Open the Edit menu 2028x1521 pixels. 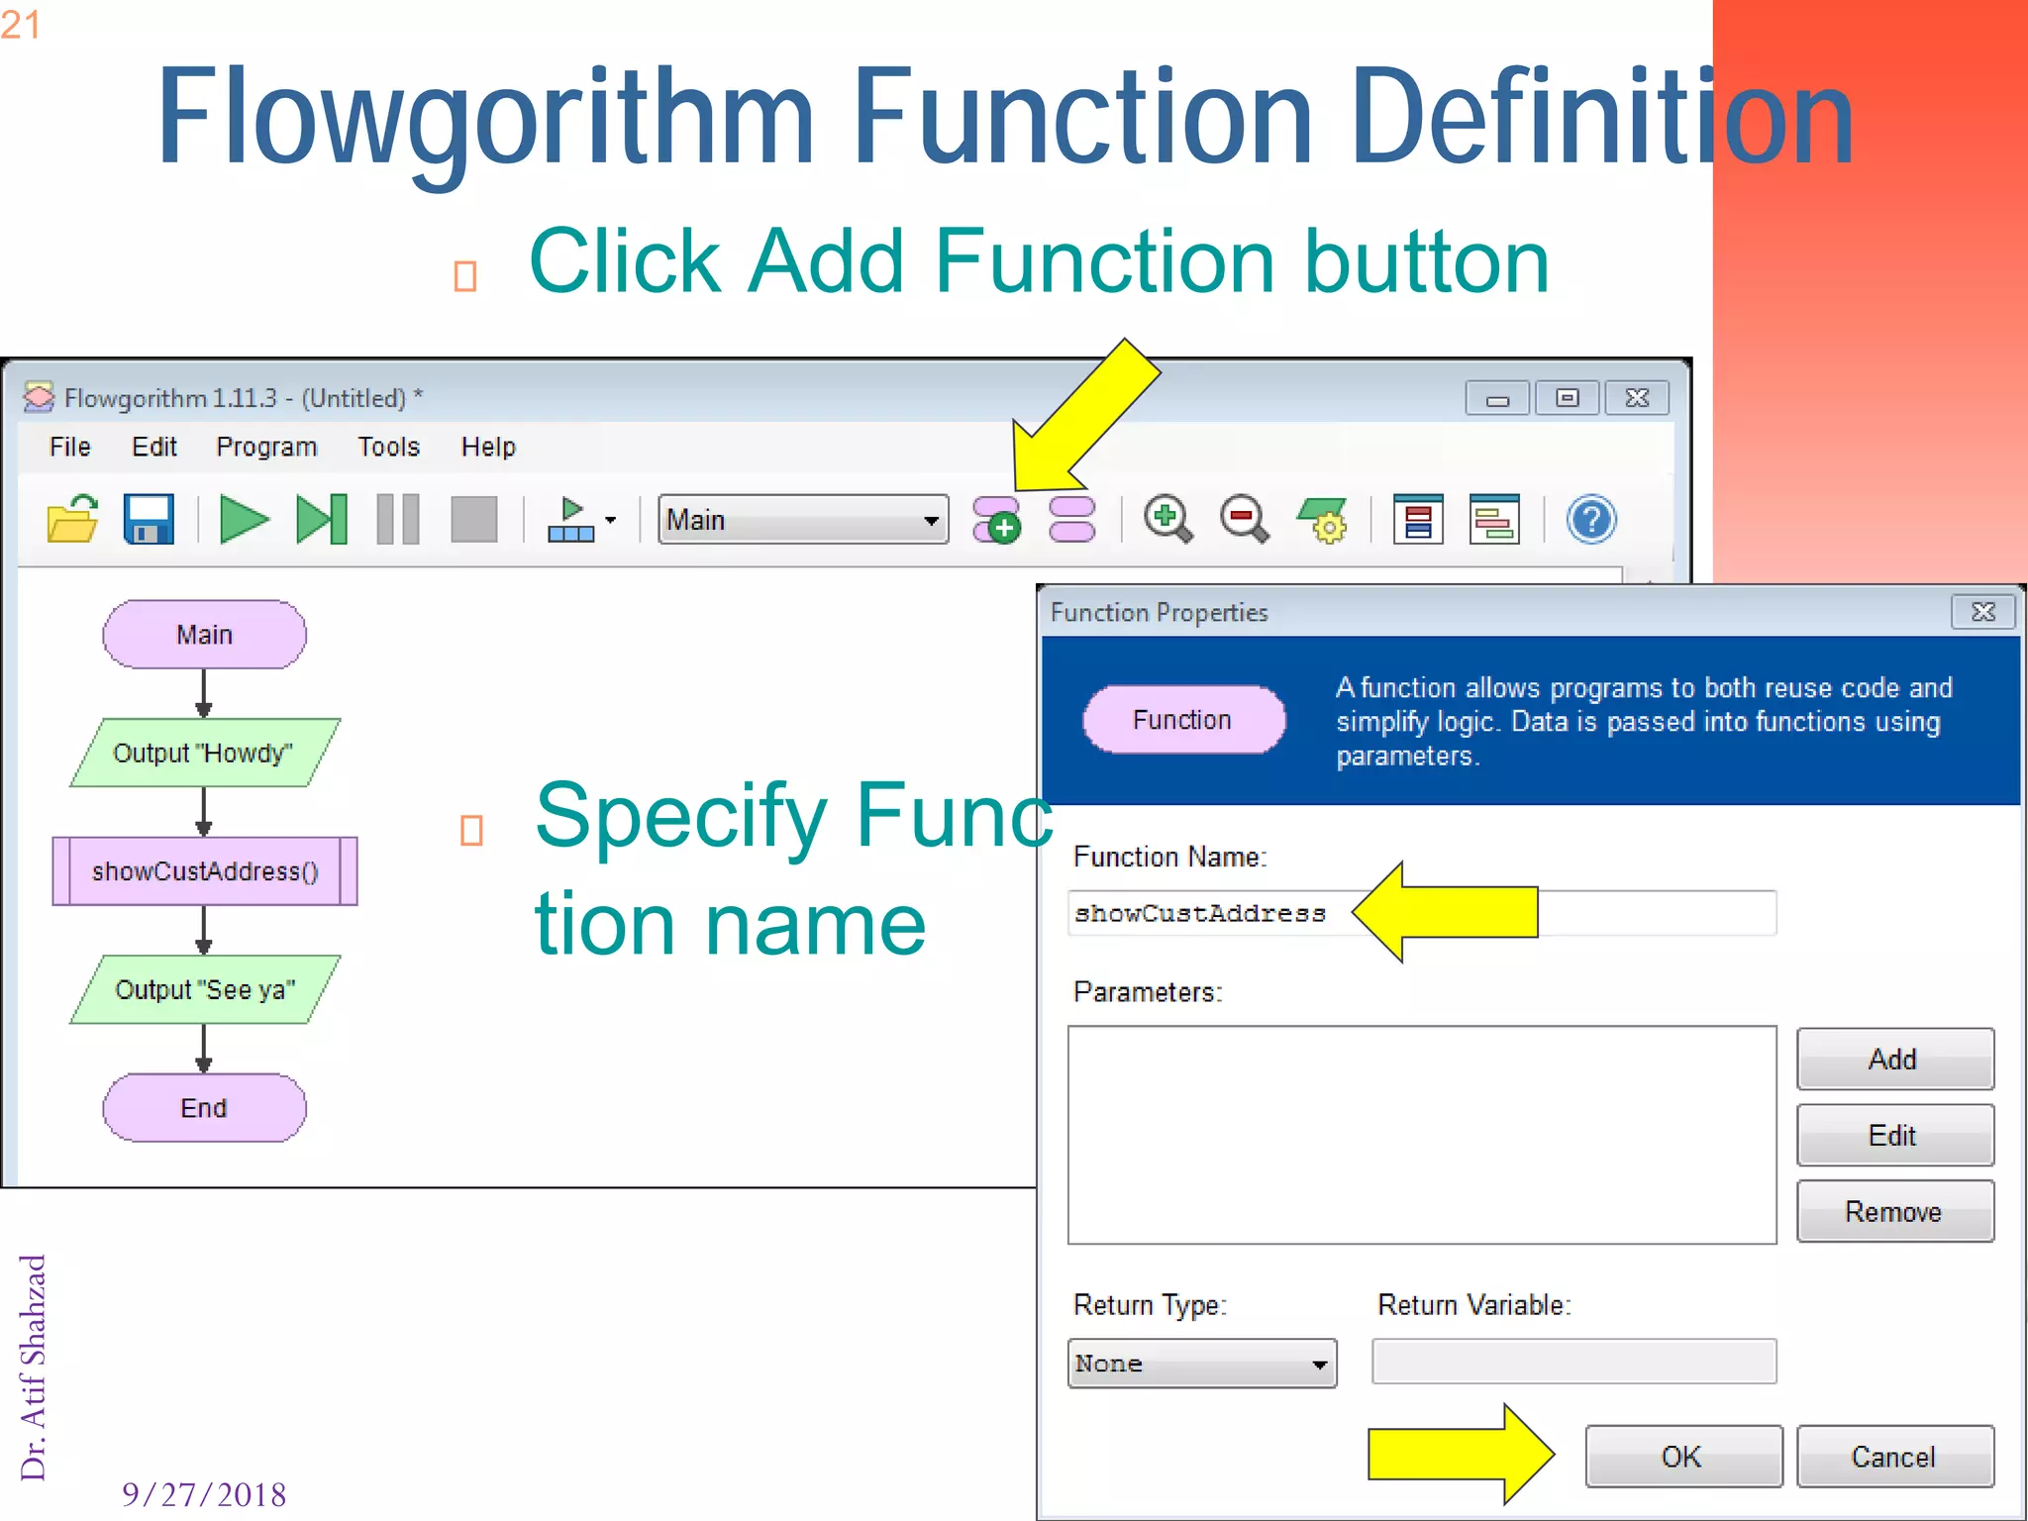click(x=154, y=447)
